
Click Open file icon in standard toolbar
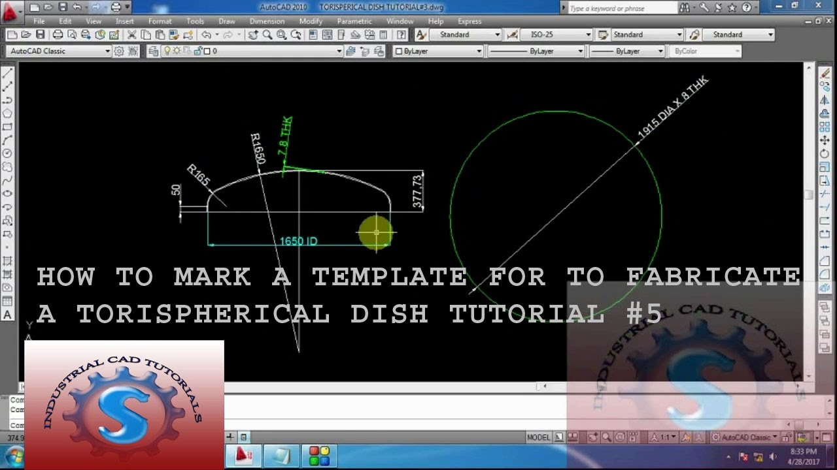pyautogui.click(x=26, y=35)
